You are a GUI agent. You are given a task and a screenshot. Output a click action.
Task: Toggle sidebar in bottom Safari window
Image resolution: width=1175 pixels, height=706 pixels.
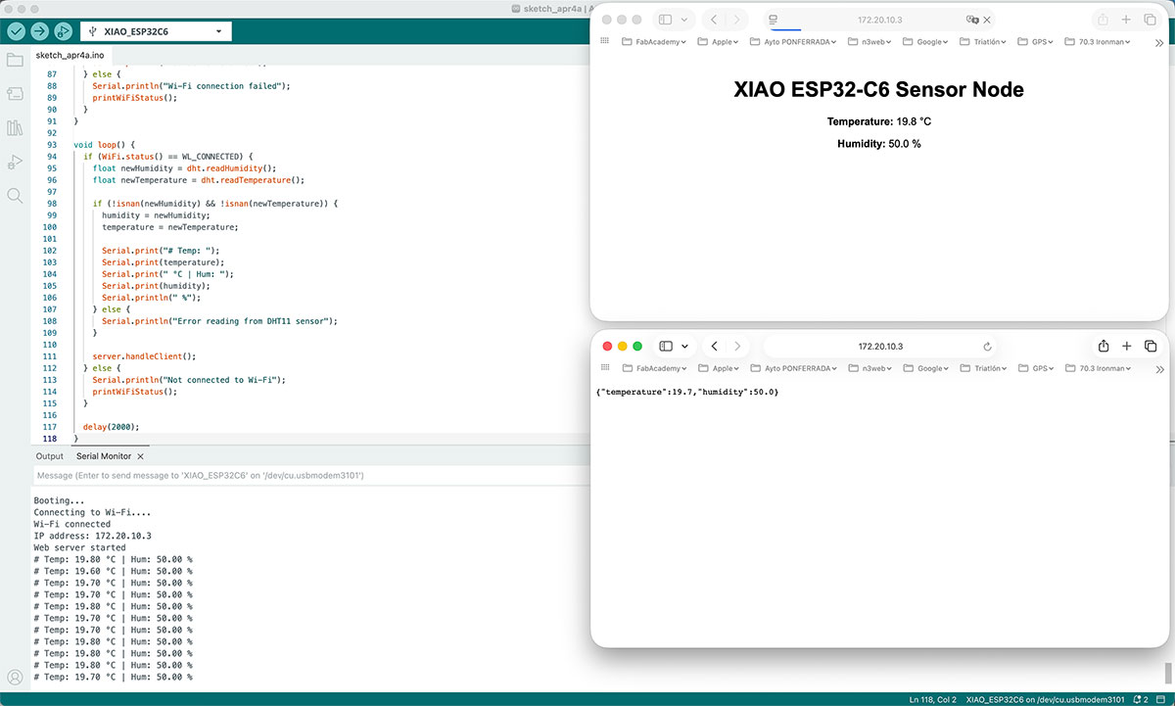click(x=665, y=346)
